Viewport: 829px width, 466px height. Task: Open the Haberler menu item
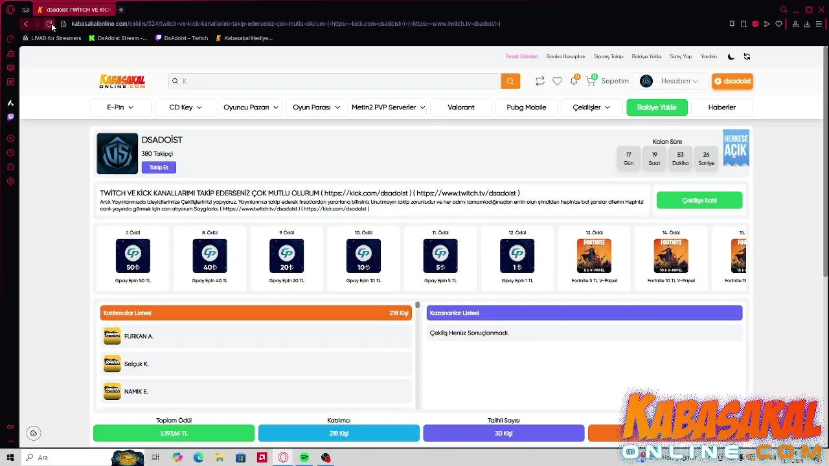click(722, 107)
